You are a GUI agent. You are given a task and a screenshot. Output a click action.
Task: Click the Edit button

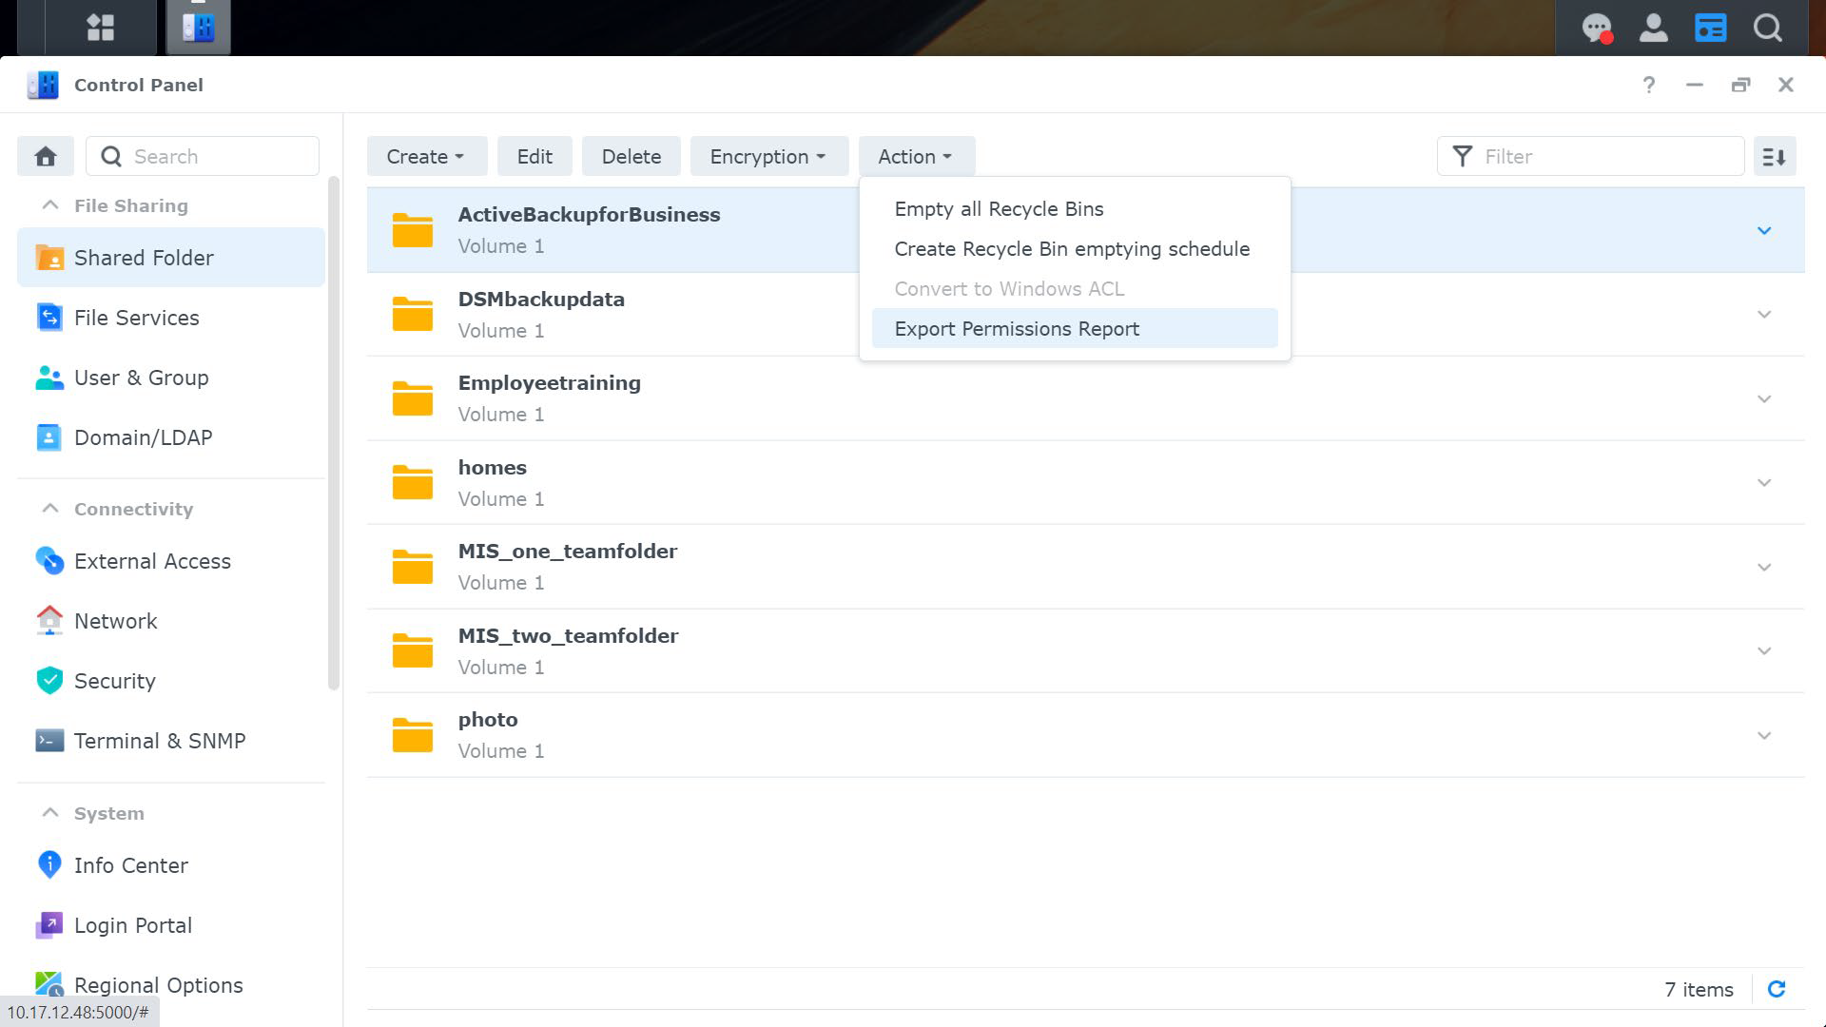tap(534, 156)
